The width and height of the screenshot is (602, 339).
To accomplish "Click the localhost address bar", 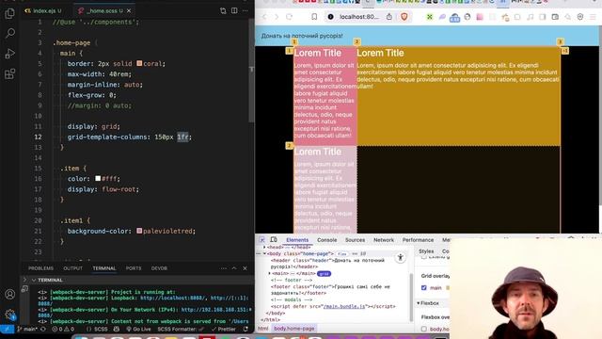I will pos(359,17).
